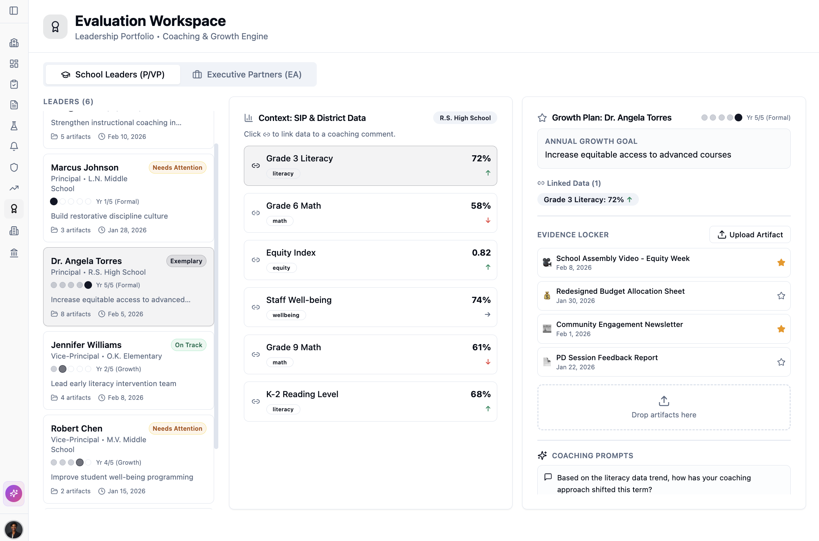Open the profile avatar at bottom left
Screen dimensions: 819x541
point(14,530)
